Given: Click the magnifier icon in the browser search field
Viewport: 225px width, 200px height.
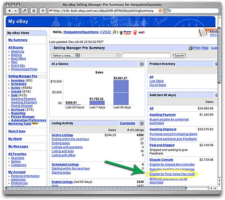Looking at the screenshot, I should coord(169,11).
